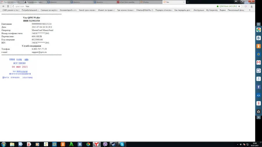Click the Yandex Browser taskbar button
Image resolution: width=262 pixels, height=147 pixels.
pos(97,144)
